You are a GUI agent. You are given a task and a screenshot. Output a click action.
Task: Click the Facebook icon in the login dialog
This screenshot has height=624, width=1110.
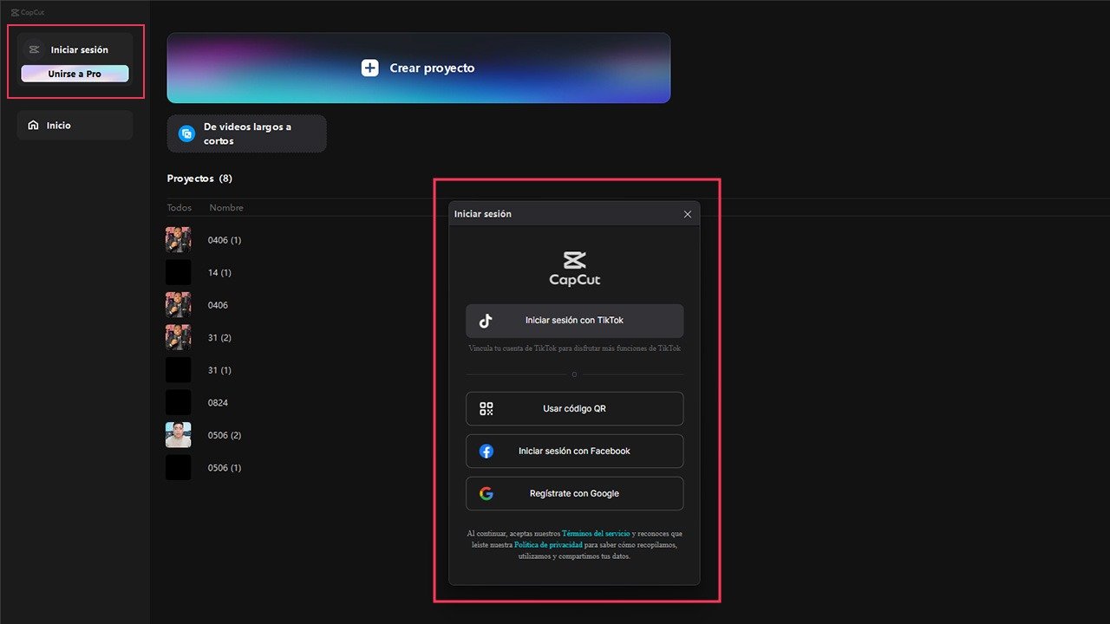coord(486,451)
